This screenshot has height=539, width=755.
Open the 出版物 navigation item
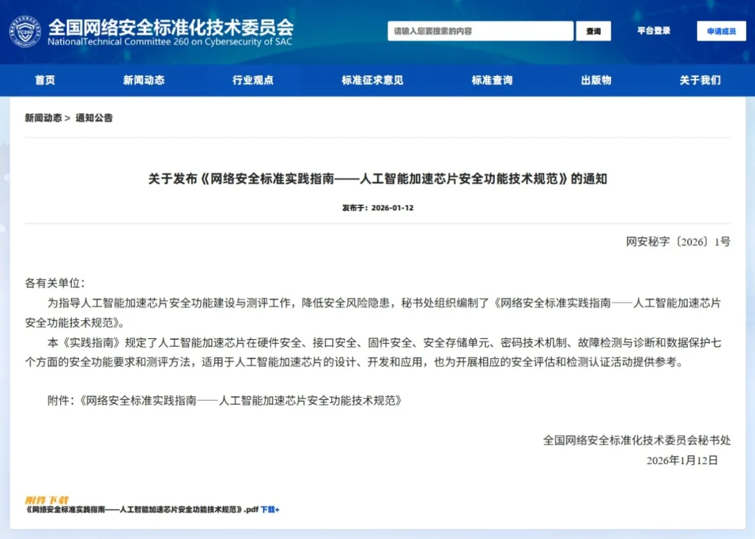click(596, 80)
